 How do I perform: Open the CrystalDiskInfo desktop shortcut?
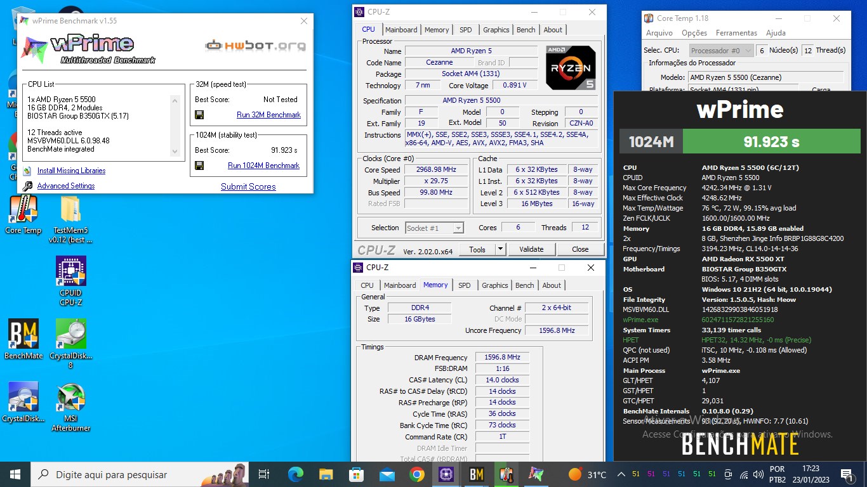[x=23, y=402]
